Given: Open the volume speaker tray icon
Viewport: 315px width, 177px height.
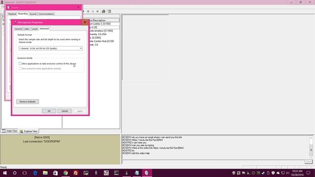Looking at the screenshot, I should [287, 173].
